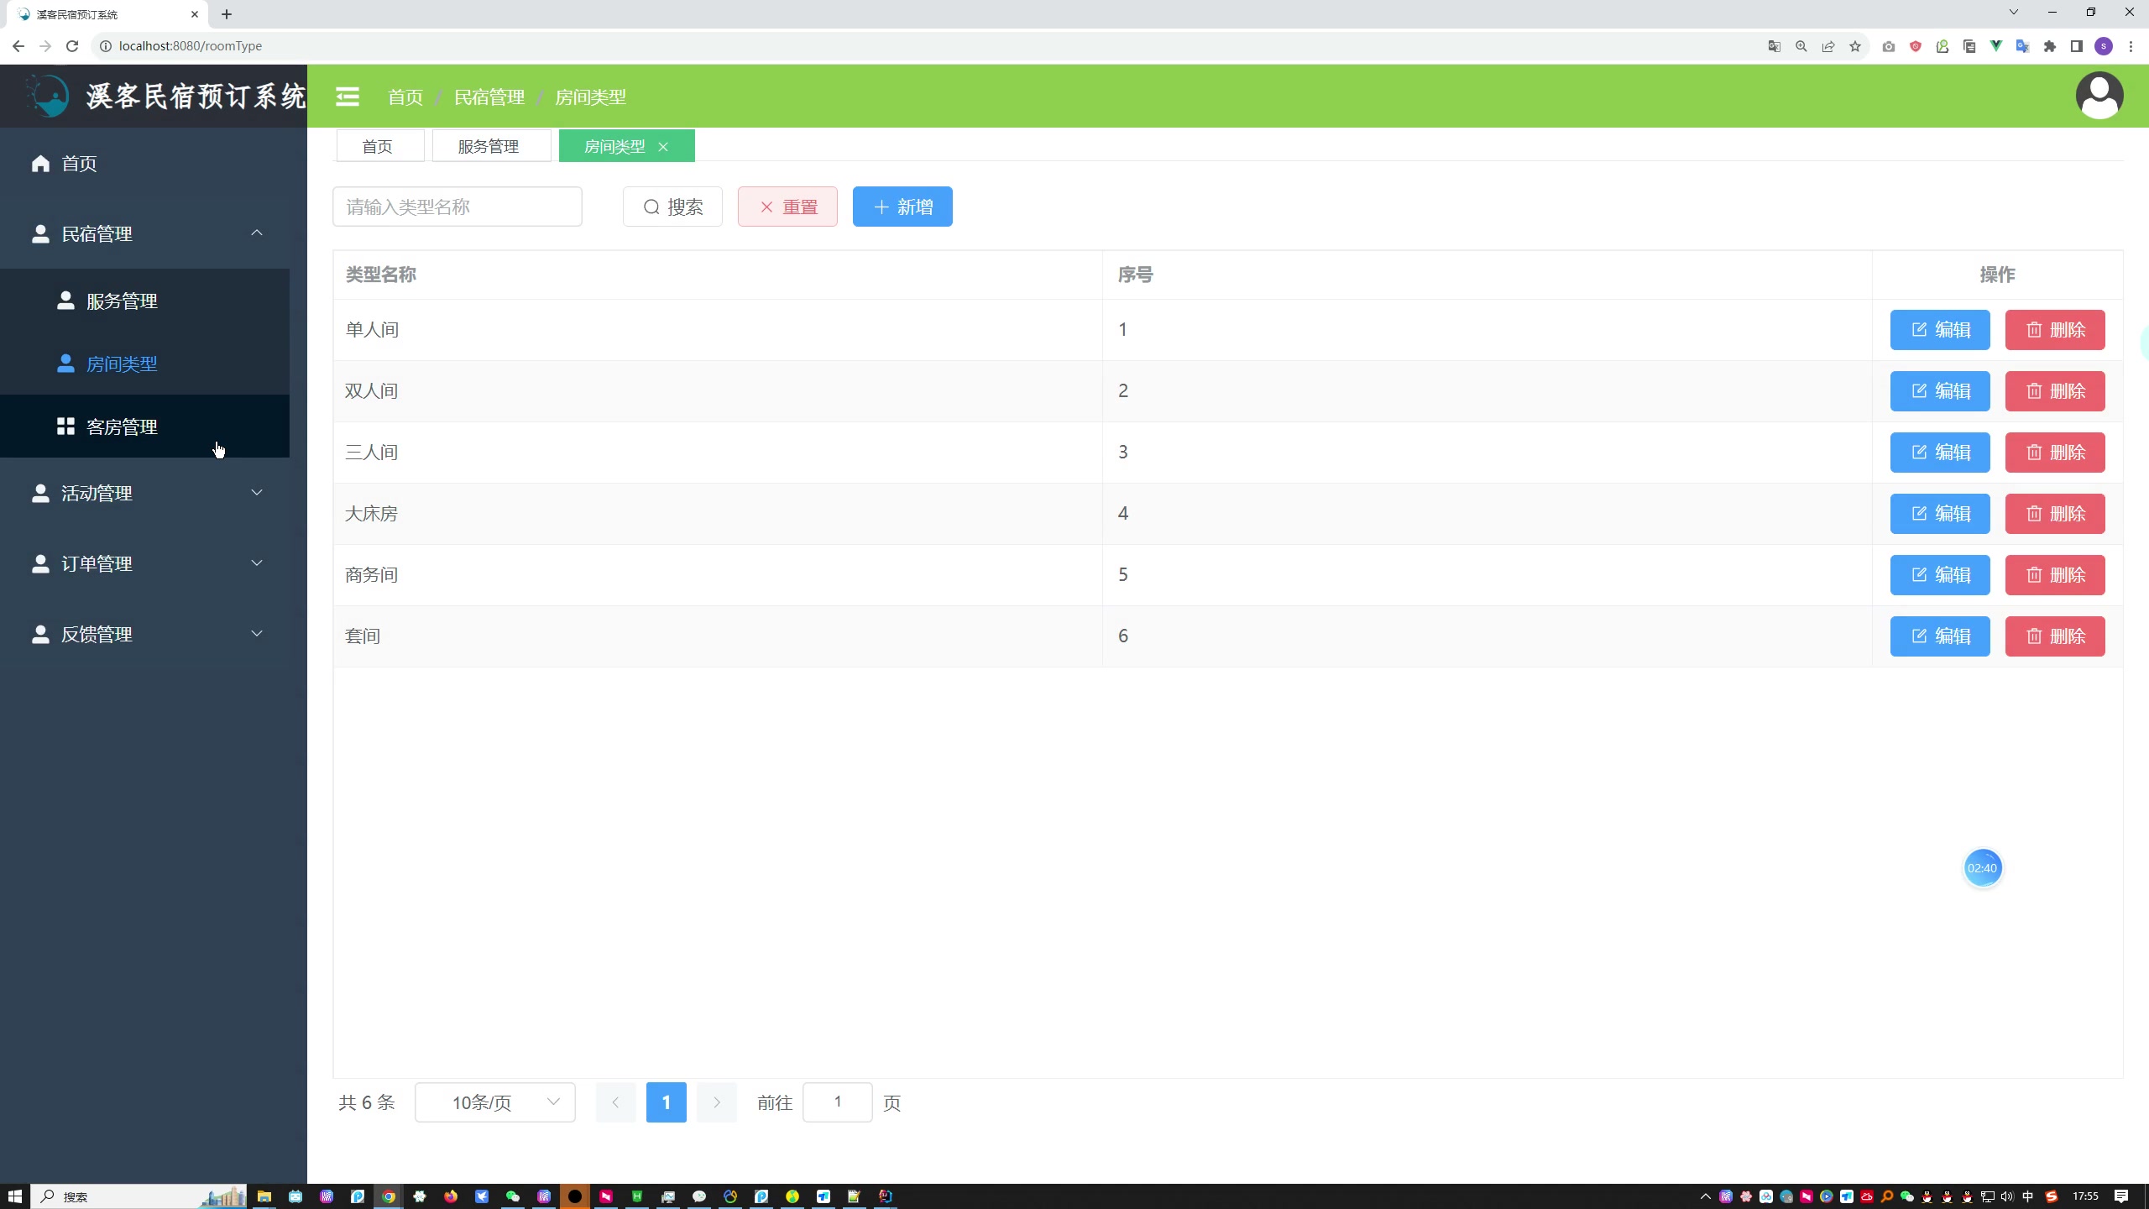Open 房间类型 in the sidebar
Screen dimensions: 2149x1209
click(144, 364)
